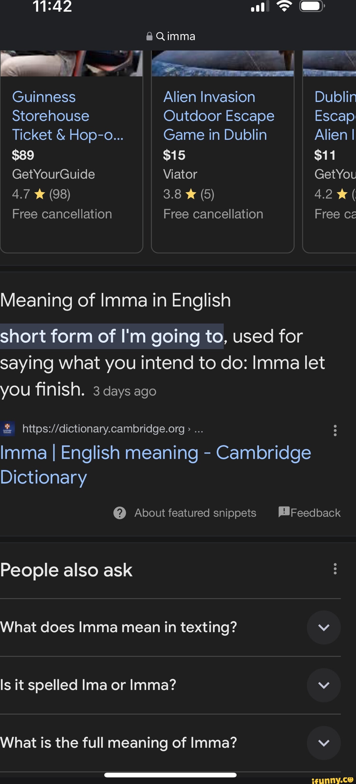
Task: Expand "What is the full meaning of Imma?"
Action: pos(323,743)
